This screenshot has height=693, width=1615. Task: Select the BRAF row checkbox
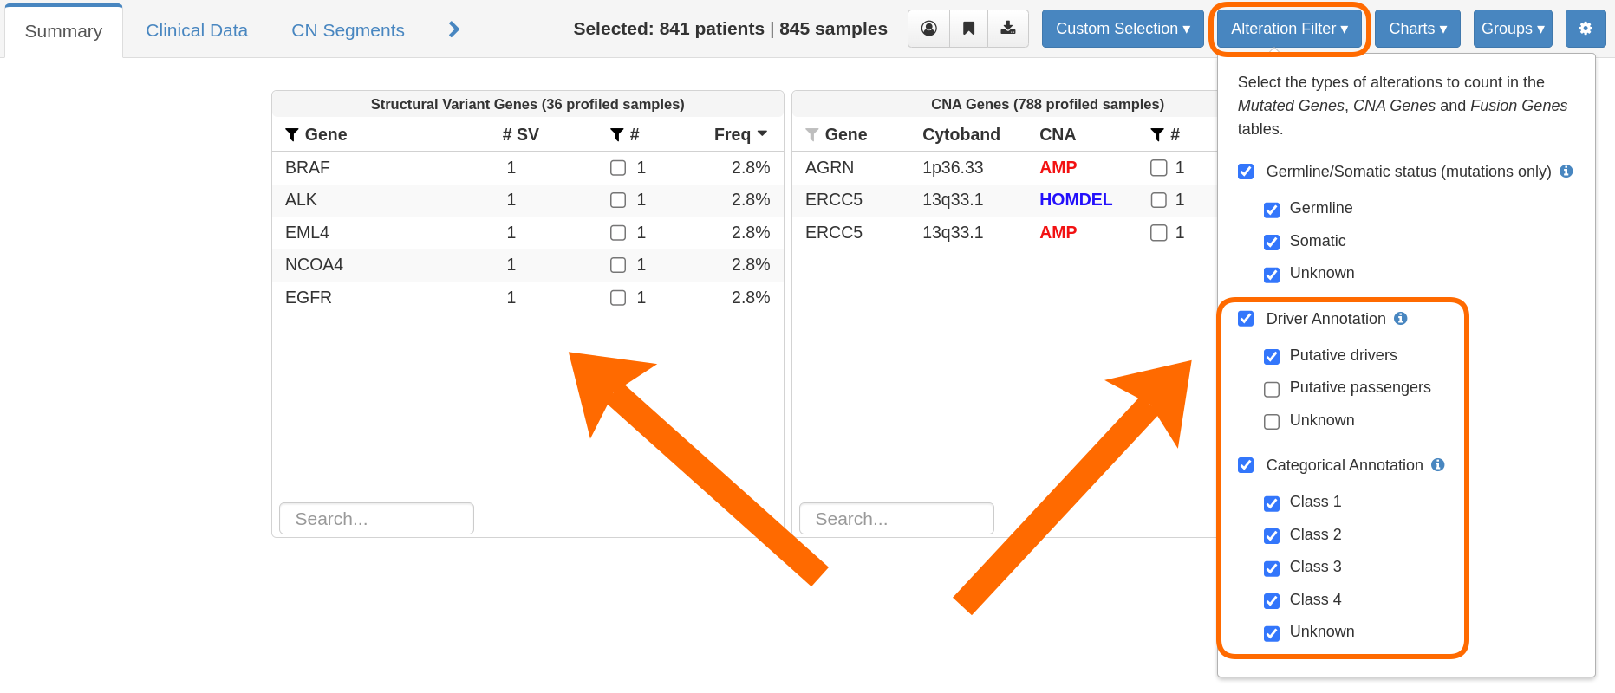pos(618,167)
